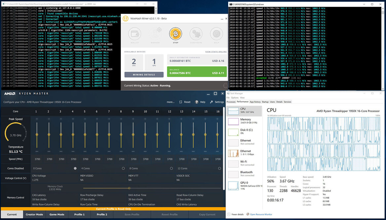Image resolution: width=386 pixels, height=220 pixels.
Task: Select the 4 Cores disabled radio button
Action: (123, 168)
